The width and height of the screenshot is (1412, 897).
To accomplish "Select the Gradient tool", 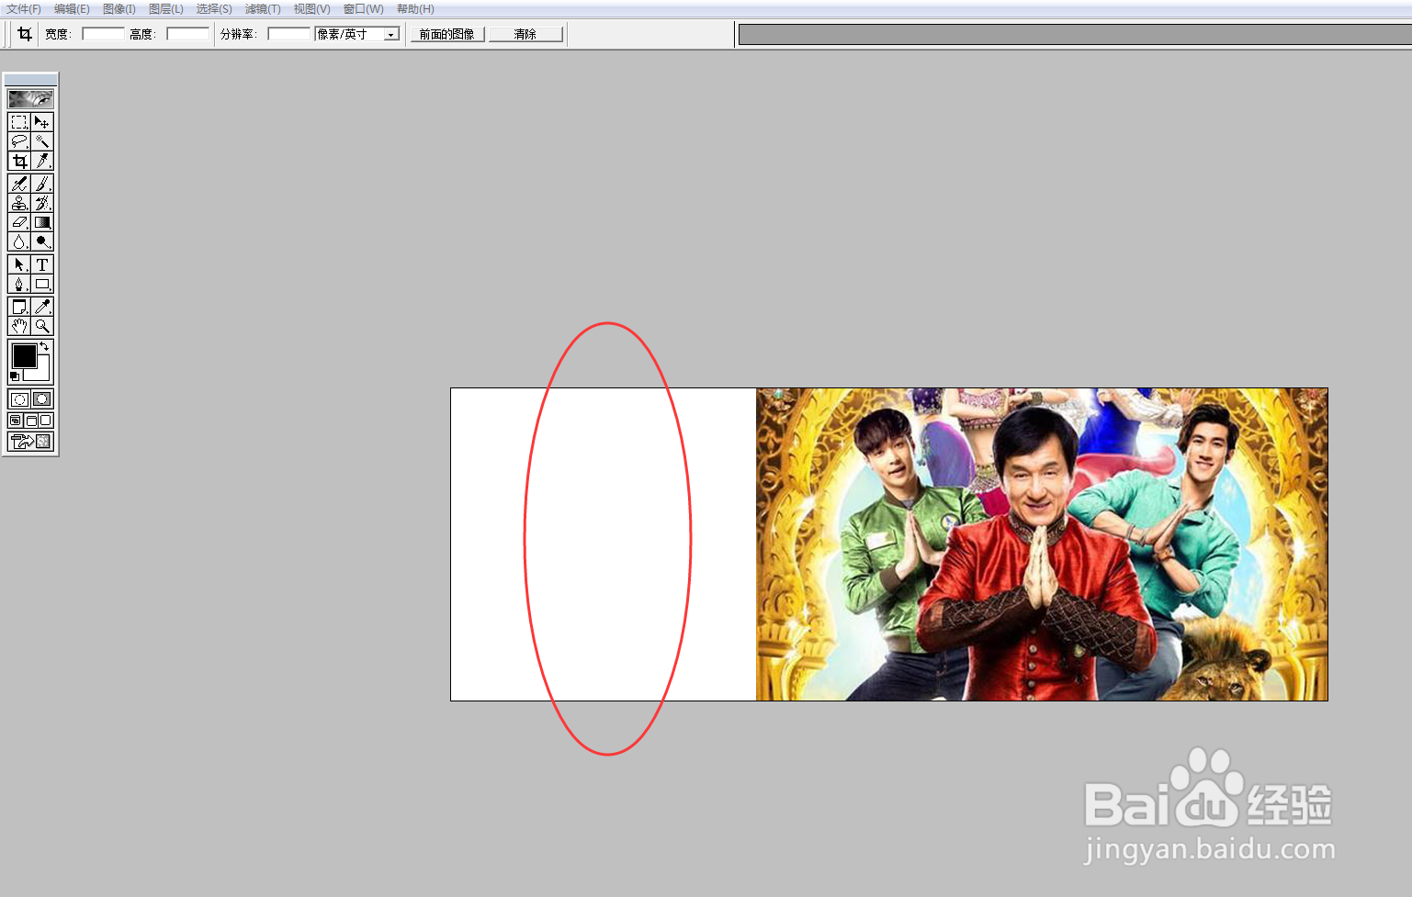I will (42, 222).
